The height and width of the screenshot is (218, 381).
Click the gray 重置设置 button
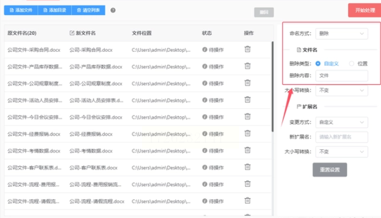pos(330,170)
